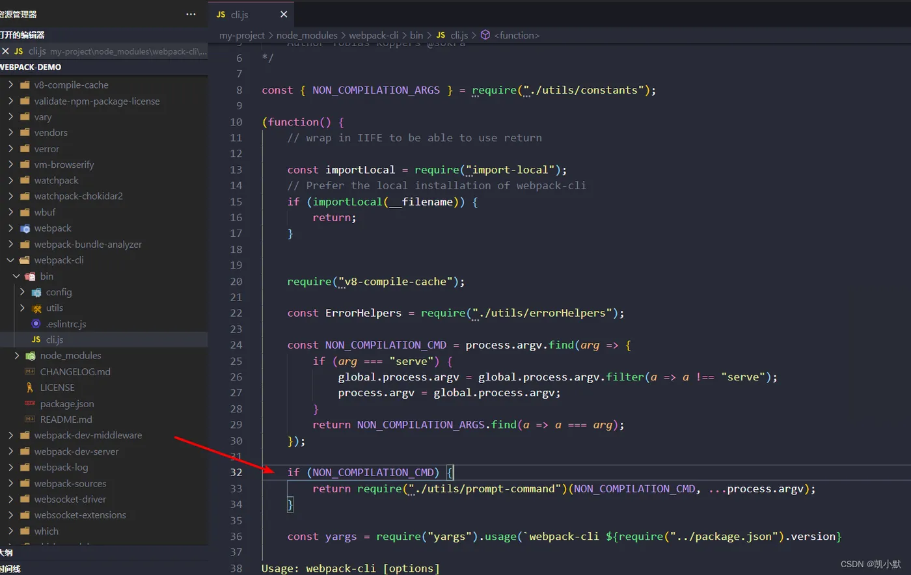911x575 pixels.
Task: Collapse the 打开的编辑器 section header
Action: click(104, 35)
